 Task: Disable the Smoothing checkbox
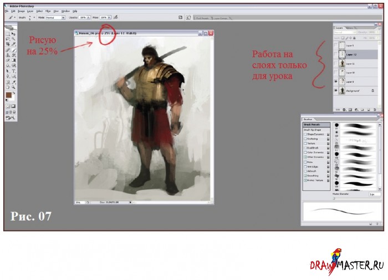305,176
